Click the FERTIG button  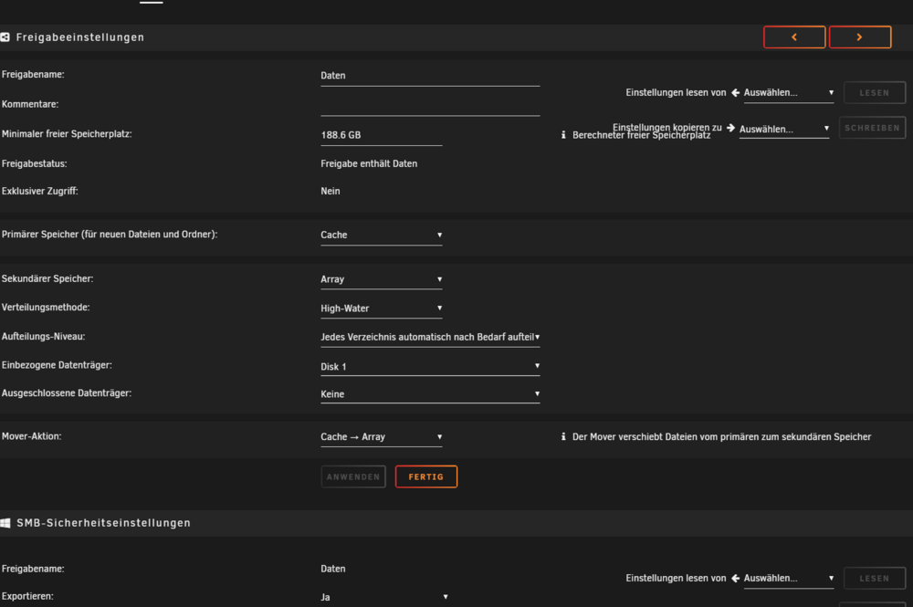pyautogui.click(x=426, y=476)
